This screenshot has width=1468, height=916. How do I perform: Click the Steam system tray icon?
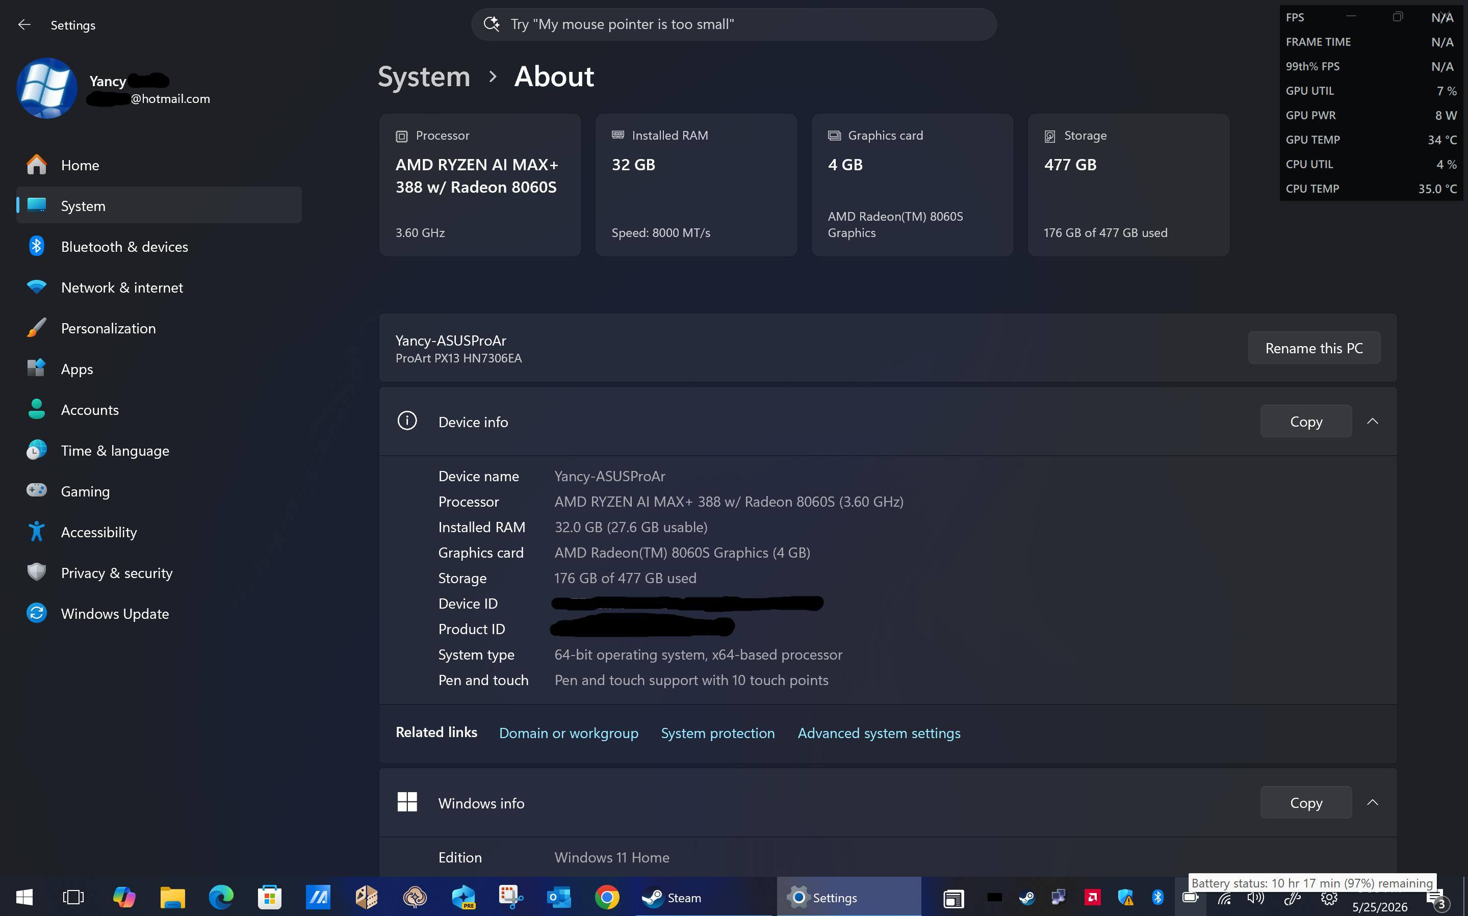tap(1026, 897)
